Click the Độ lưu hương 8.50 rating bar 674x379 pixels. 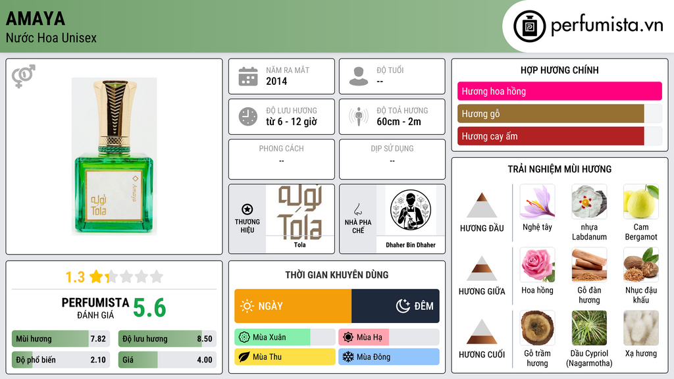(x=168, y=339)
